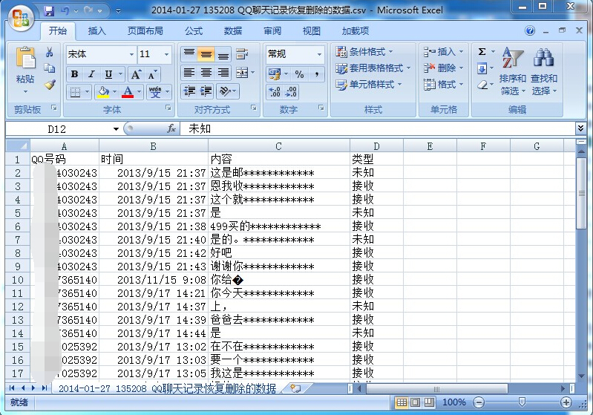Screen dimensions: 593x415
Task: Toggle middle vertical alignment
Action: click(206, 54)
